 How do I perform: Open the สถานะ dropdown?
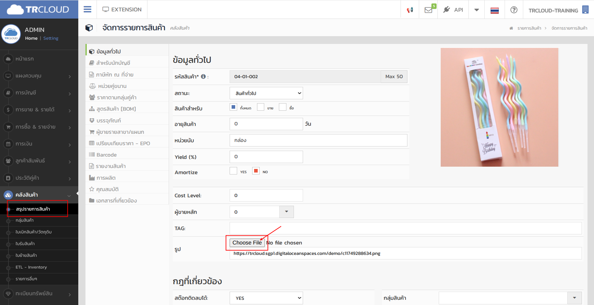266,93
